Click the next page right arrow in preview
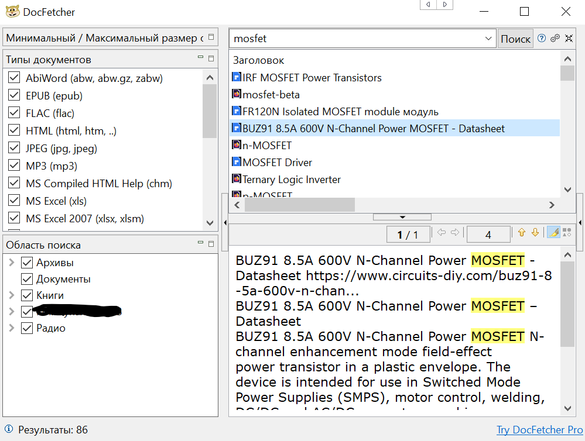Viewport: 585px width, 441px height. [x=455, y=233]
